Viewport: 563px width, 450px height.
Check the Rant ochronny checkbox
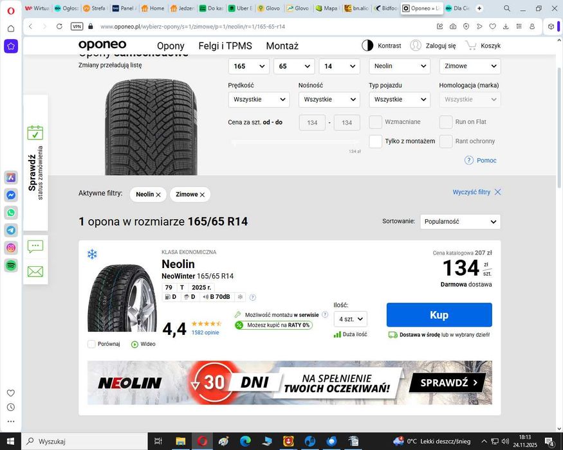pos(446,141)
